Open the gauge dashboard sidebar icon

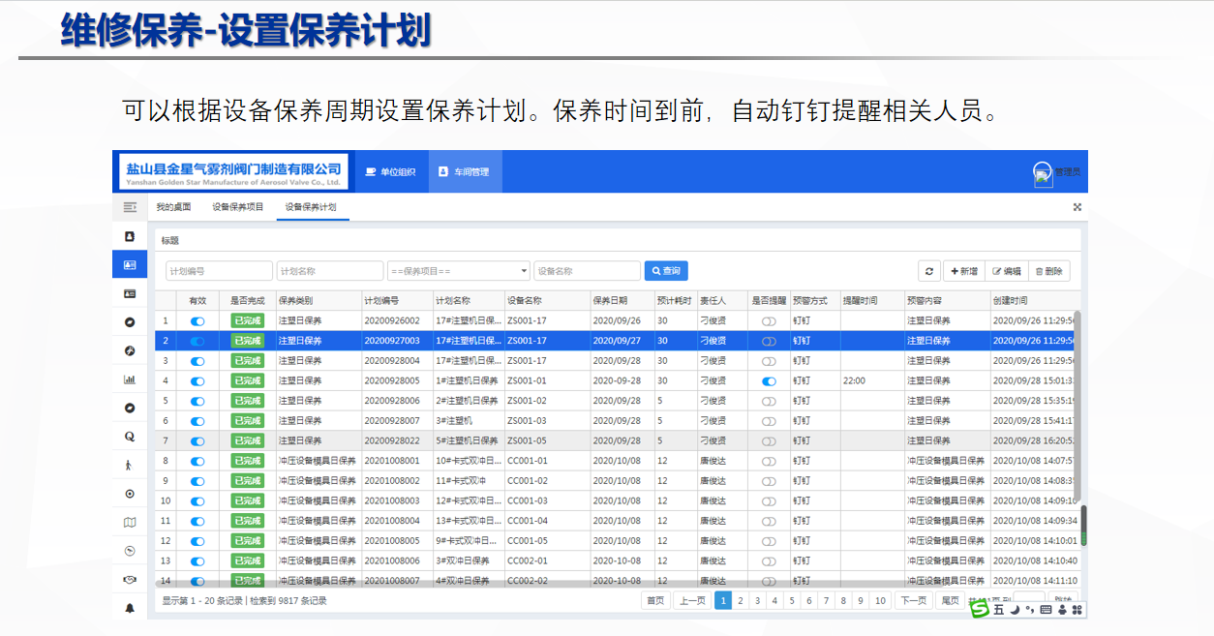point(130,551)
